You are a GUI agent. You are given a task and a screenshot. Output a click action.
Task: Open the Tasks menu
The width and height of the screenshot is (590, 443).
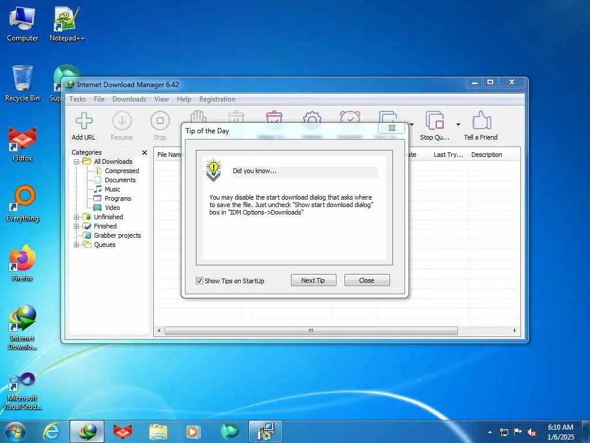click(78, 99)
